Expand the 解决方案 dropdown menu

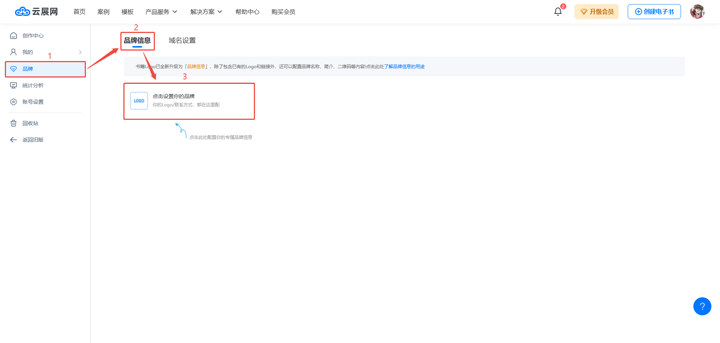[206, 12]
